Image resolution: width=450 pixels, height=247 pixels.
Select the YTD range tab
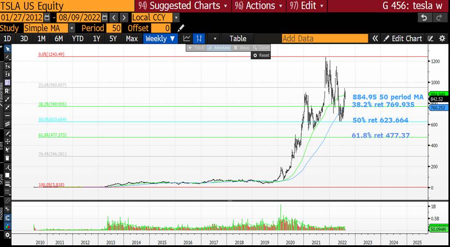click(x=78, y=39)
